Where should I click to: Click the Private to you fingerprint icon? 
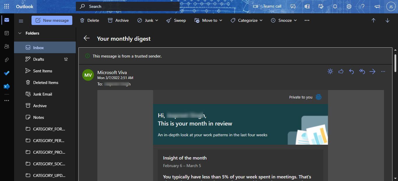(x=319, y=97)
